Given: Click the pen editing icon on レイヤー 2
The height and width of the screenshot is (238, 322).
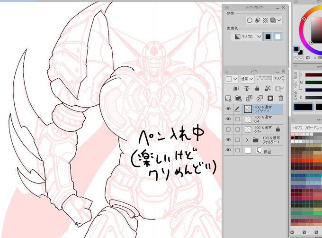Looking at the screenshot, I should tap(237, 109).
